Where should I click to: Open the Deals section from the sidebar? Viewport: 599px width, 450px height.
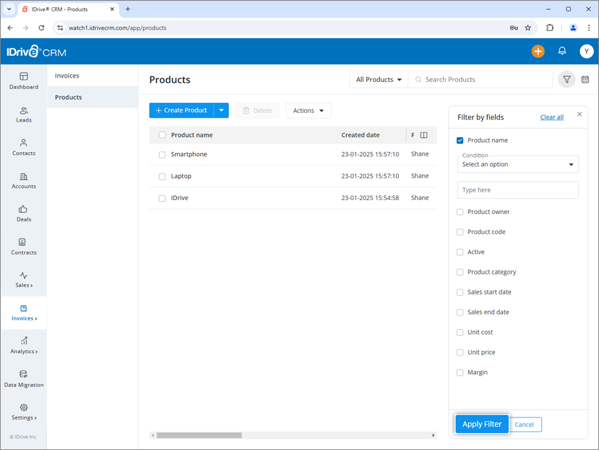[23, 213]
